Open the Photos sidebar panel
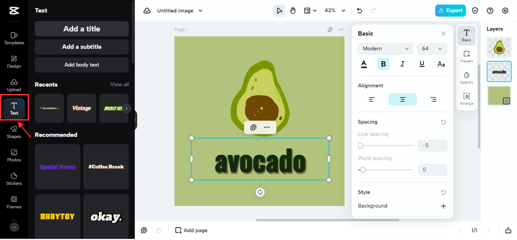The image size is (517, 240). (14, 155)
